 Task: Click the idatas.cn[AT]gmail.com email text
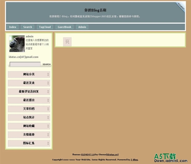pos(23,57)
